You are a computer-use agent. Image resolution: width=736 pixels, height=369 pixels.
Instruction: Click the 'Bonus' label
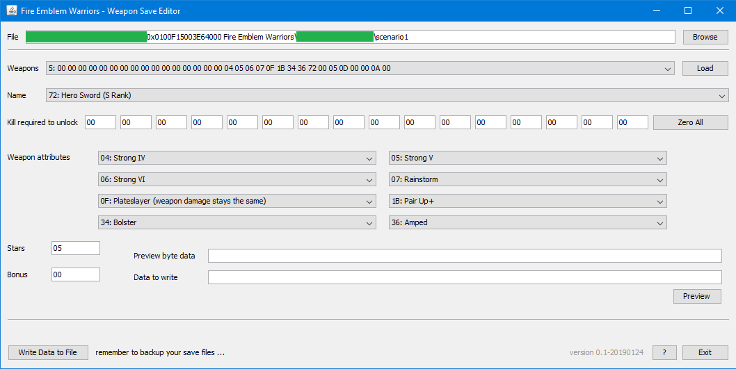(x=17, y=274)
